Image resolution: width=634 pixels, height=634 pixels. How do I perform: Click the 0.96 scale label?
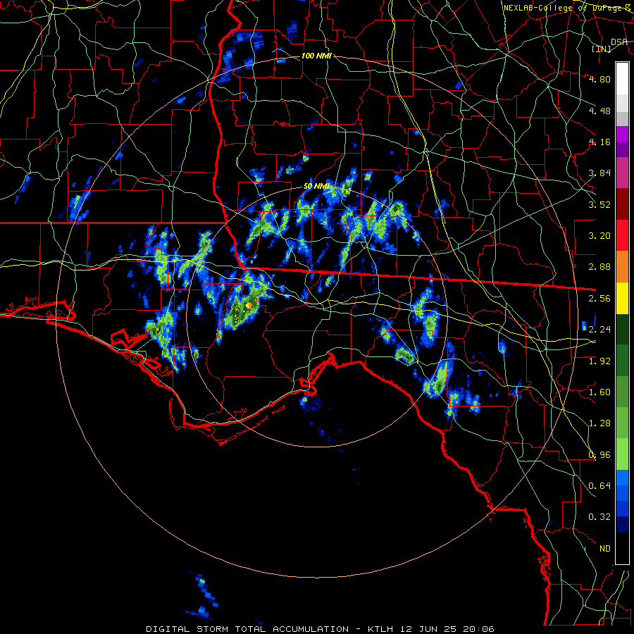[x=599, y=455]
